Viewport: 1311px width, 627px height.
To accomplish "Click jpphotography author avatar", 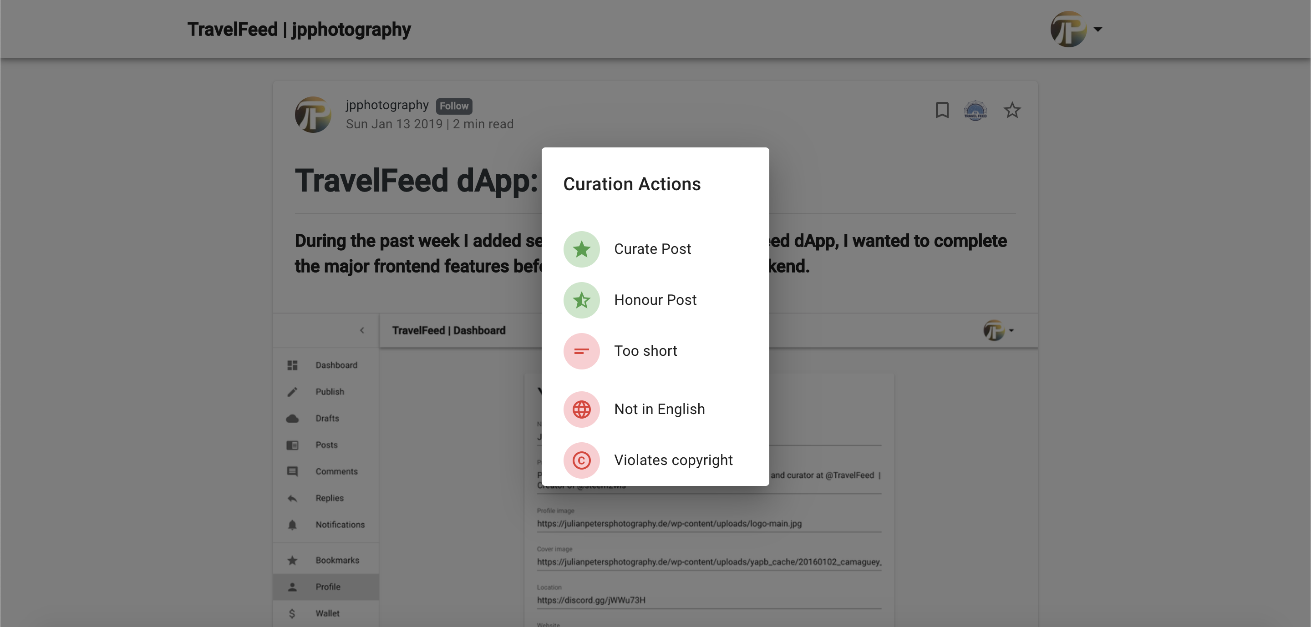I will click(313, 114).
